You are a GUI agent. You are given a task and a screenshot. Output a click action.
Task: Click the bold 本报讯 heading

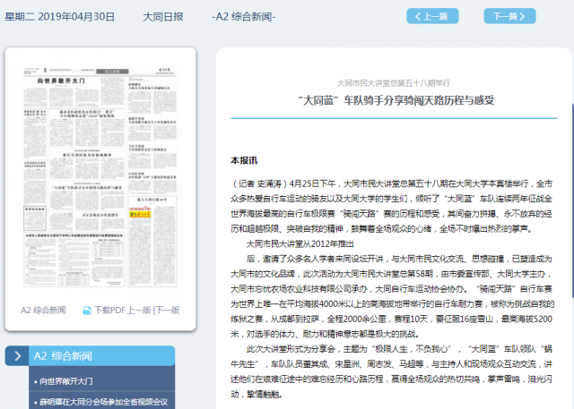(x=244, y=161)
